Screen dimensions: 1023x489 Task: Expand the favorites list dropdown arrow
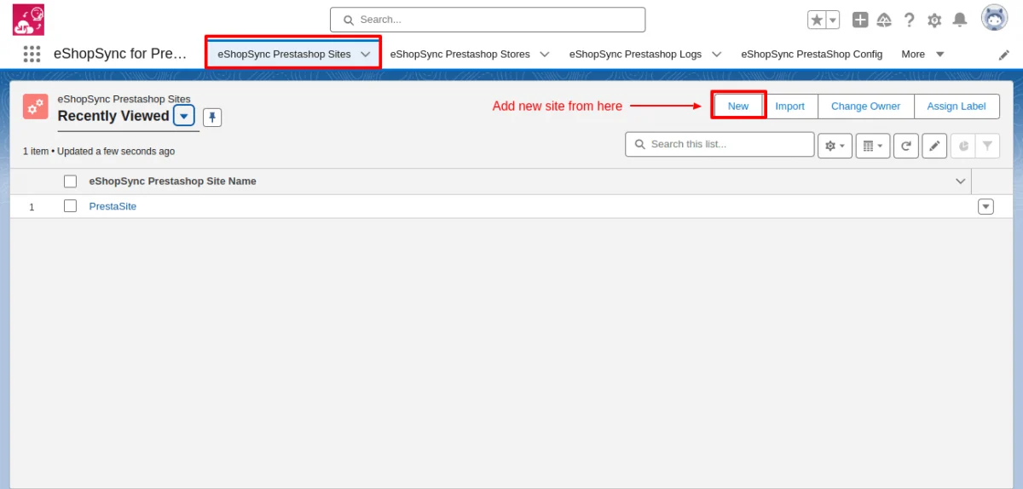click(833, 20)
